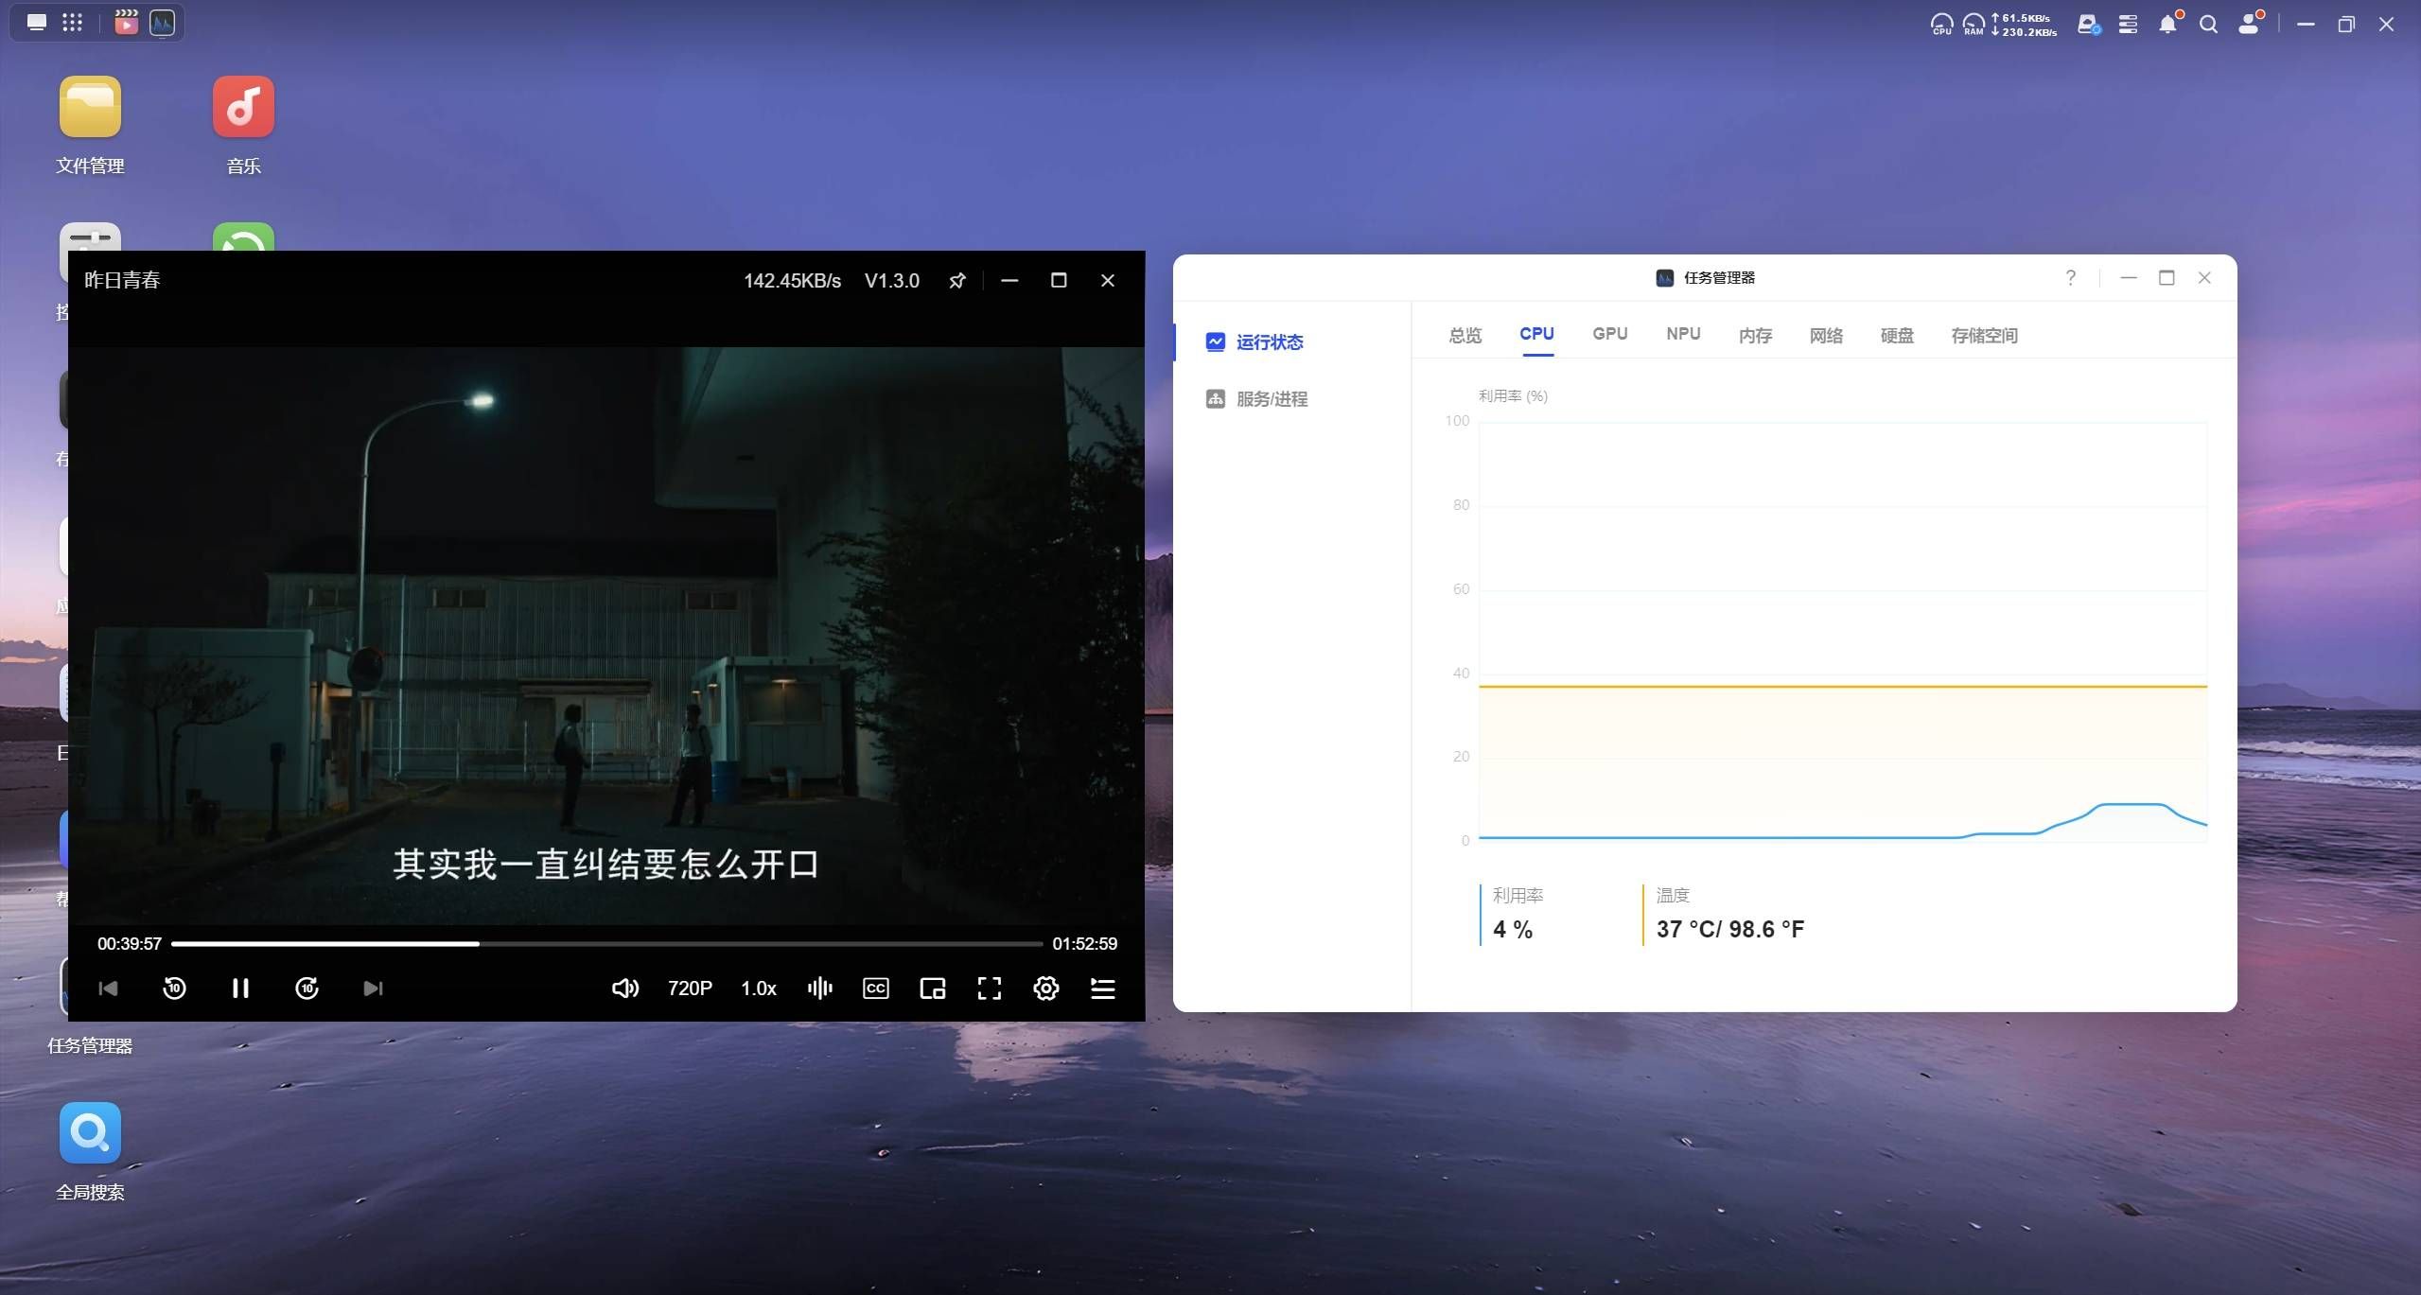Viewport: 2421px width, 1295px height.
Task: Open 720P resolution selector
Action: pos(690,989)
